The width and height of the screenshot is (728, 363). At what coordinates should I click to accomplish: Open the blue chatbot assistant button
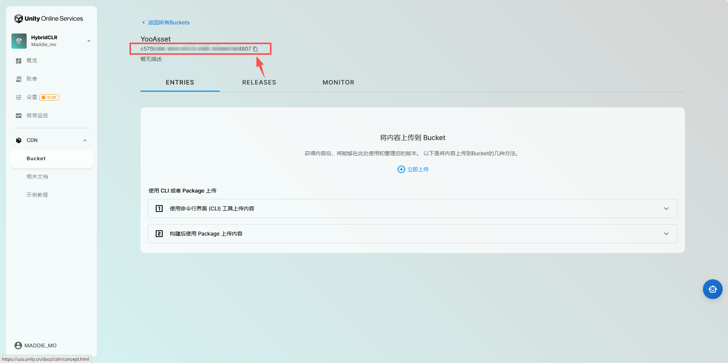[713, 289]
